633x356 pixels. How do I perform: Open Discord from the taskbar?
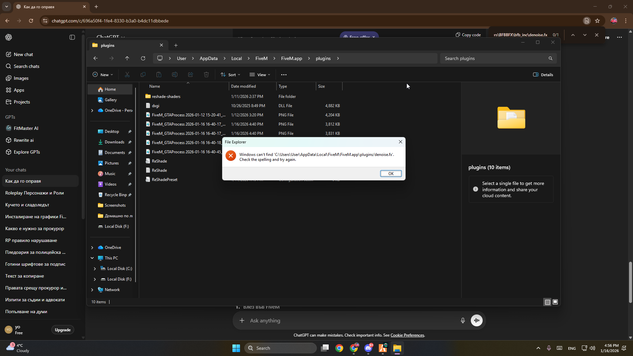(368, 348)
